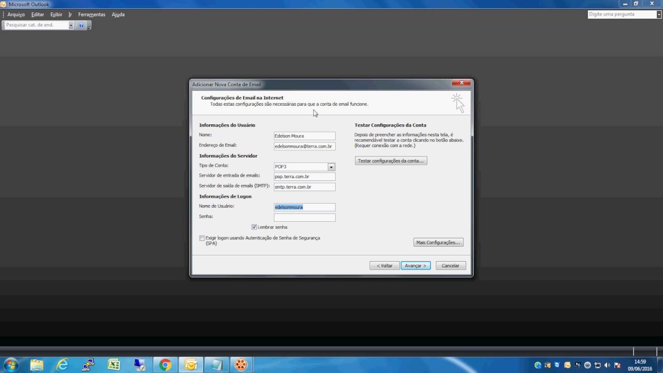The height and width of the screenshot is (373, 663).
Task: Open toolbar options arrow next to help icon
Action: coord(89,26)
